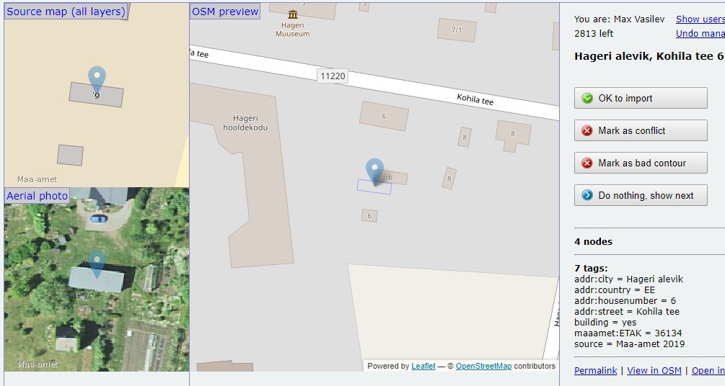Click the addr:housenumber = 6 tag
Screen dimensions: 725x386
pos(625,300)
